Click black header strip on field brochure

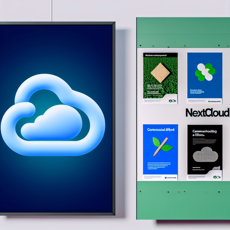point(161,55)
